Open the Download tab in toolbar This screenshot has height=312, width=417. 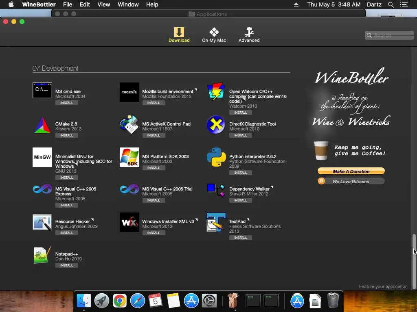[179, 35]
